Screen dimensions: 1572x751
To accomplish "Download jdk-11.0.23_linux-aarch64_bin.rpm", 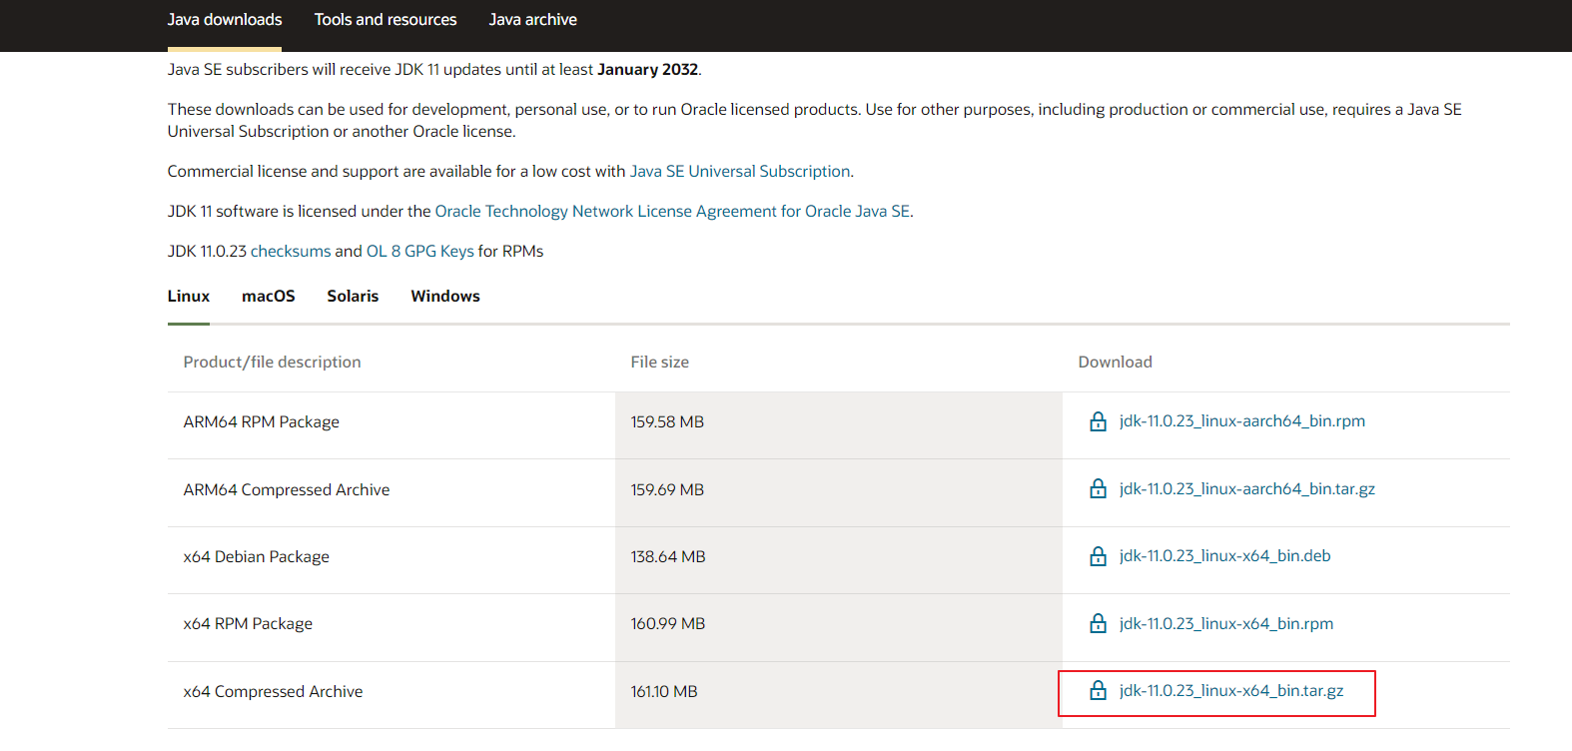I will coord(1242,421).
